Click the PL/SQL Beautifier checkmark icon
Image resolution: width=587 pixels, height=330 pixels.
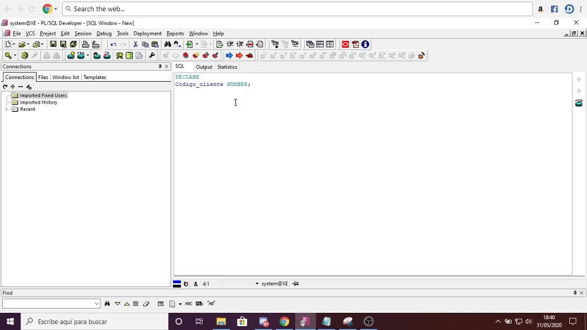click(x=220, y=45)
